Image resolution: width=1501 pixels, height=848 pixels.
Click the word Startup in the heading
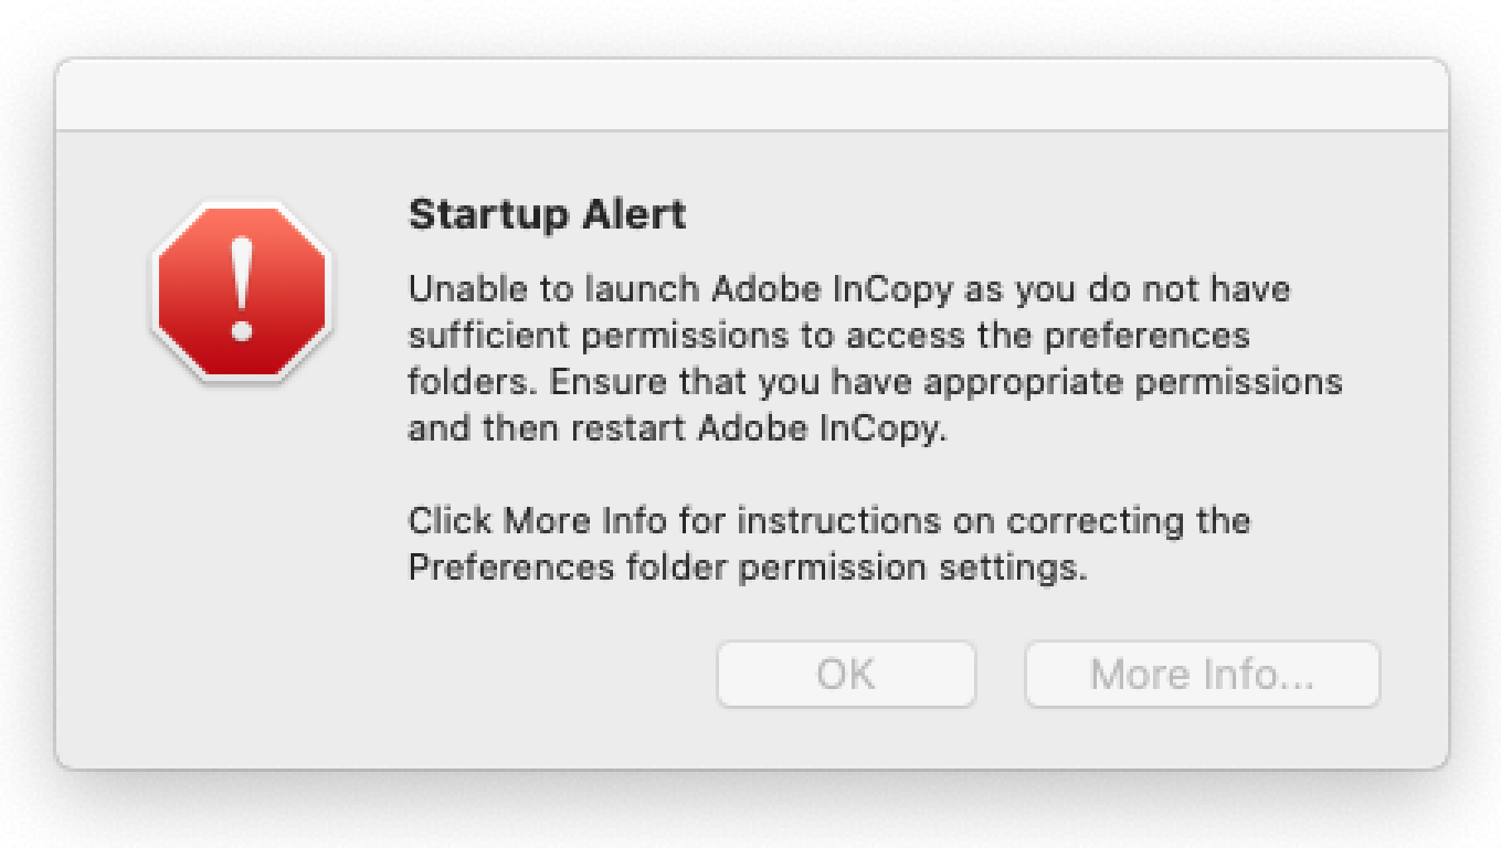coord(489,214)
